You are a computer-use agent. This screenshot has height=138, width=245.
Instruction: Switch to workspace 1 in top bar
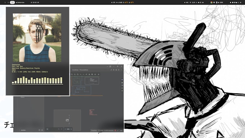(x=5, y=3)
